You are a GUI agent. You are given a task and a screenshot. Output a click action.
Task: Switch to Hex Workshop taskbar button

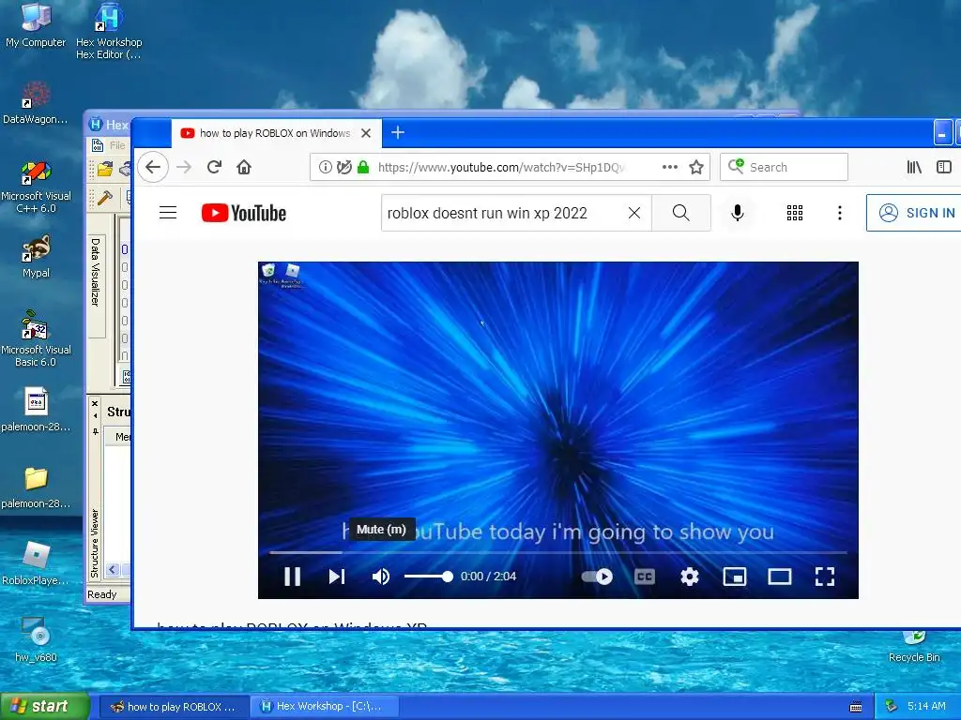point(324,707)
